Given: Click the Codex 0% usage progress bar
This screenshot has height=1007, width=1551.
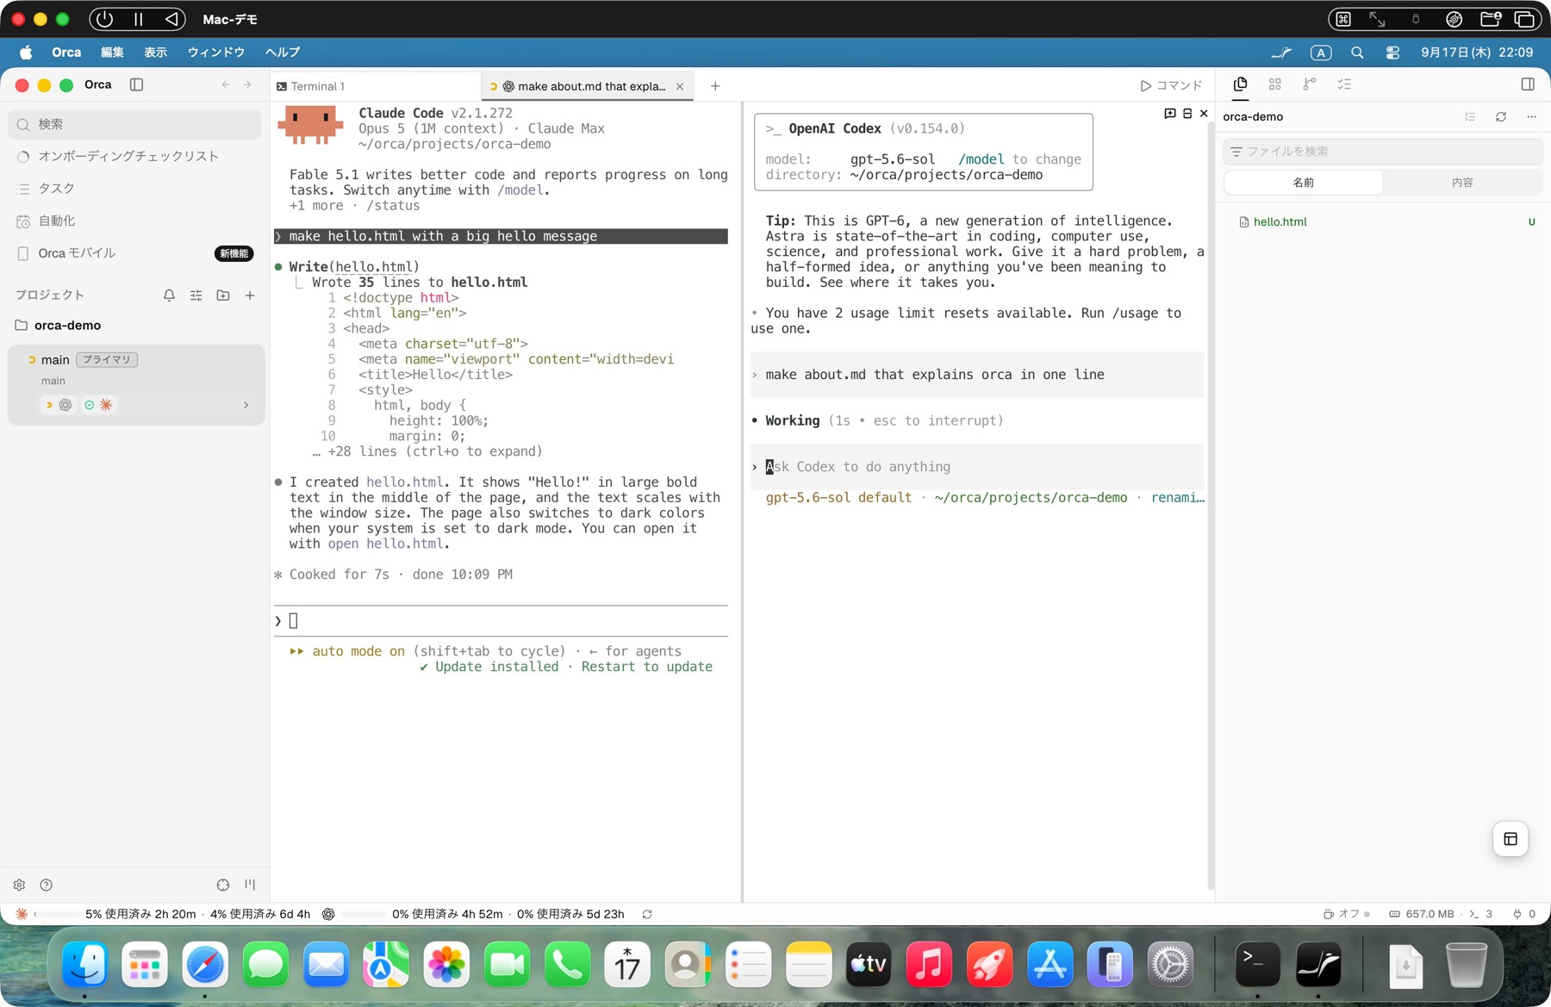Looking at the screenshot, I should click(364, 914).
